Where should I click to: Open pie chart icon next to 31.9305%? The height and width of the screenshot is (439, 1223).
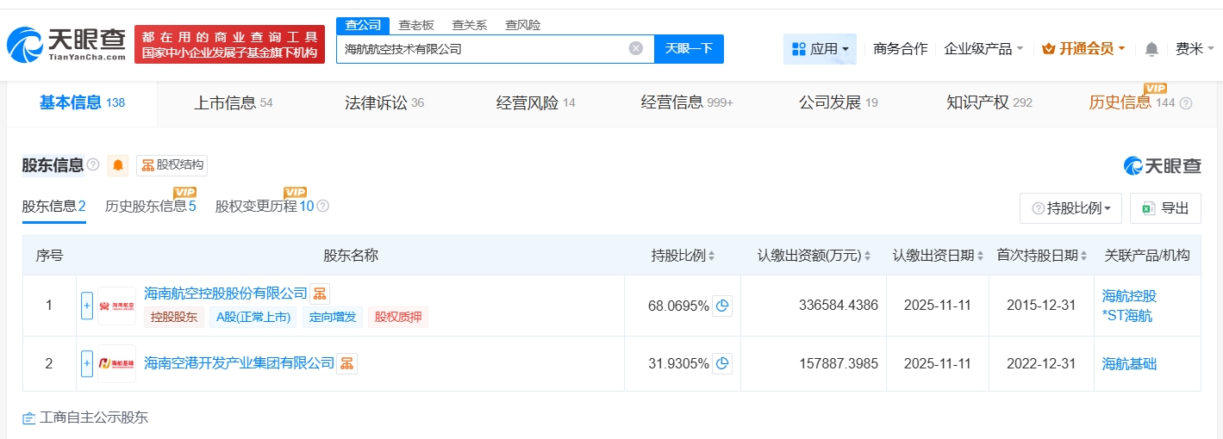[722, 363]
